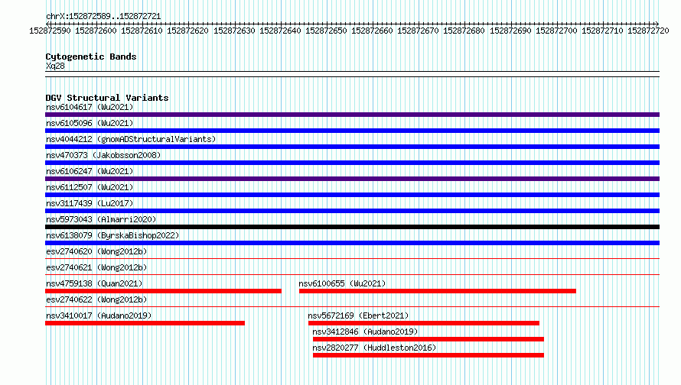681x385 pixels.
Task: Click the red bar under nsv2820277
Action: 428,355
